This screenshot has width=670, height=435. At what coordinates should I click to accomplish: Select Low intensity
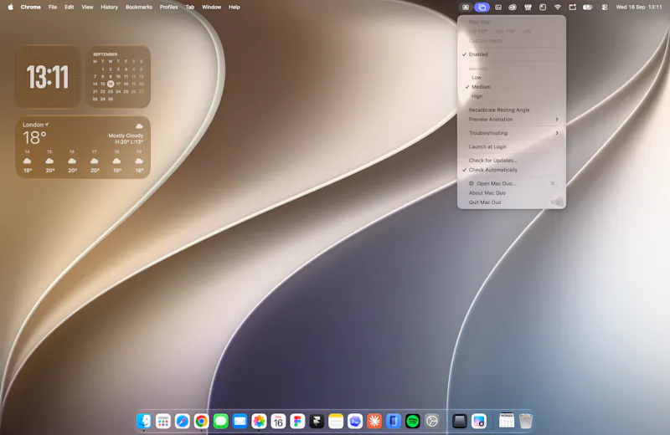click(512, 77)
